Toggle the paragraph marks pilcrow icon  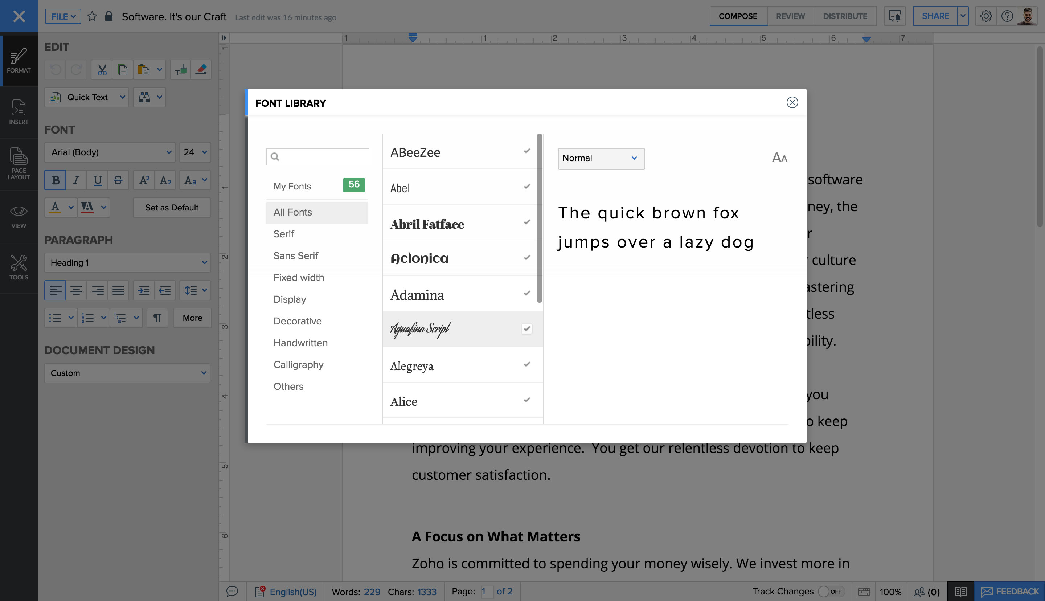157,318
